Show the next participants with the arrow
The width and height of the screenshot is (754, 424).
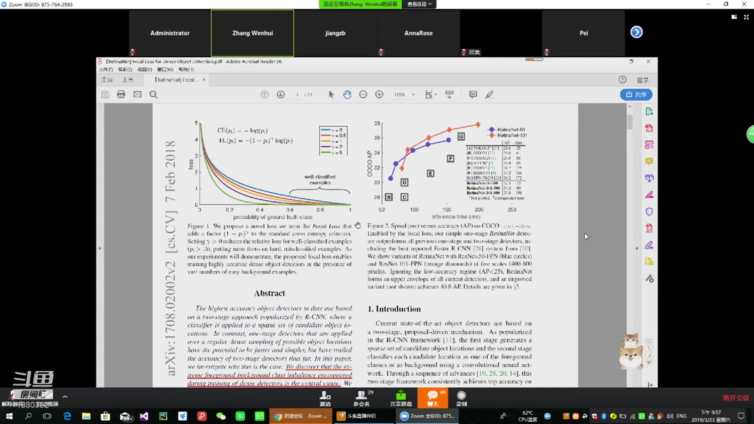click(636, 32)
